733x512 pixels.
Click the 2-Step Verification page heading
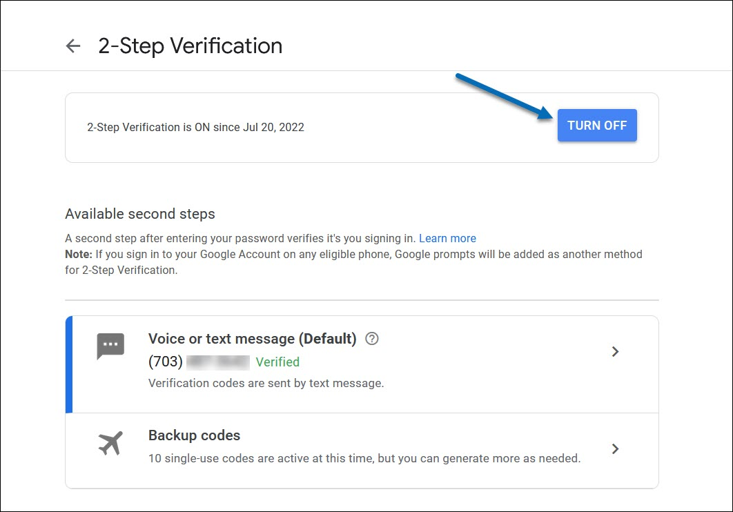pos(190,46)
